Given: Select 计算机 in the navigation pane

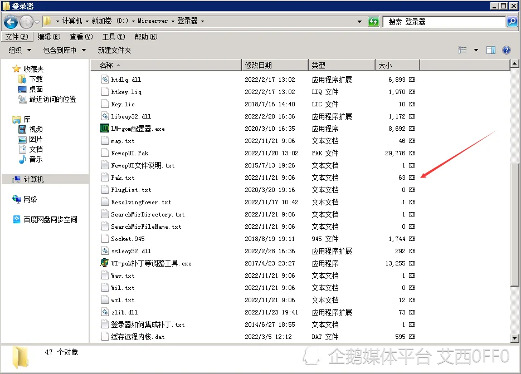Looking at the screenshot, I should 33,179.
